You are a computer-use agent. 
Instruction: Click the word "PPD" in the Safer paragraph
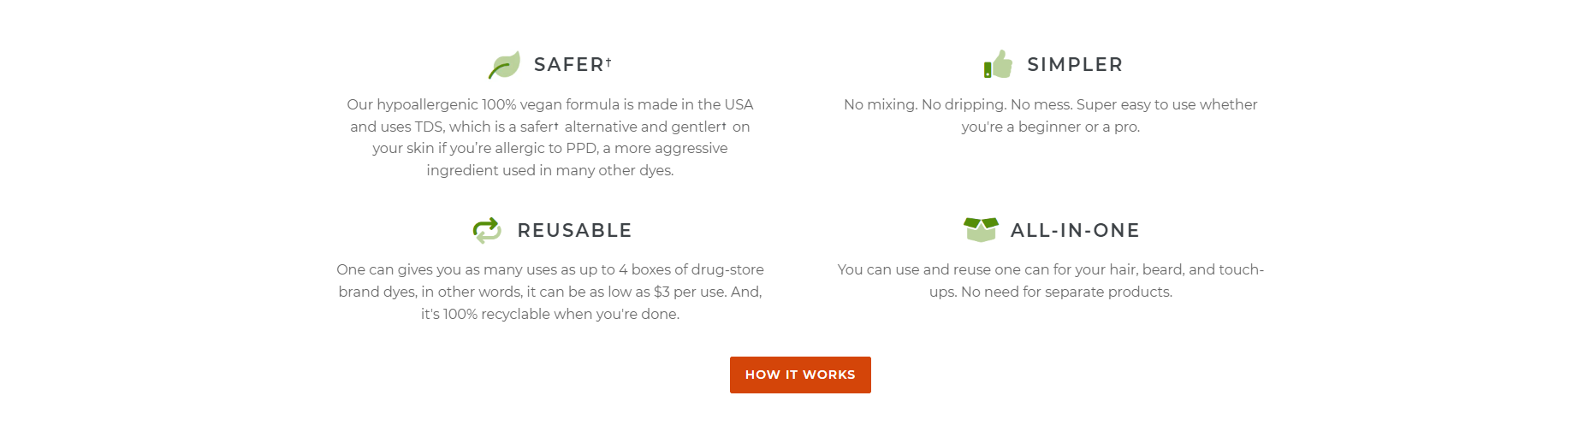pos(581,148)
